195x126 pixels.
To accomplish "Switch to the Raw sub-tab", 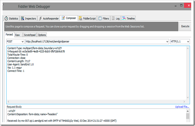I will 18,35.
